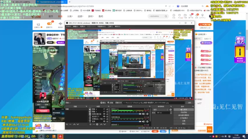Open the OBS 帮助(H) menu
Screen dimensions: 248x139
[x=117, y=27]
